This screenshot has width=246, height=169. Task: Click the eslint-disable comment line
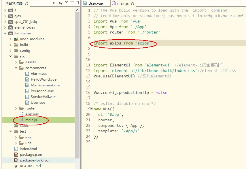coord(124,103)
